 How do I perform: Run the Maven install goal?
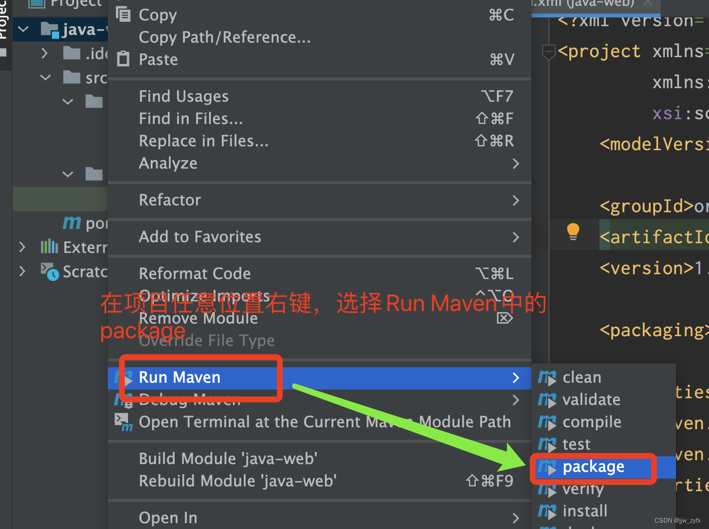[604, 511]
